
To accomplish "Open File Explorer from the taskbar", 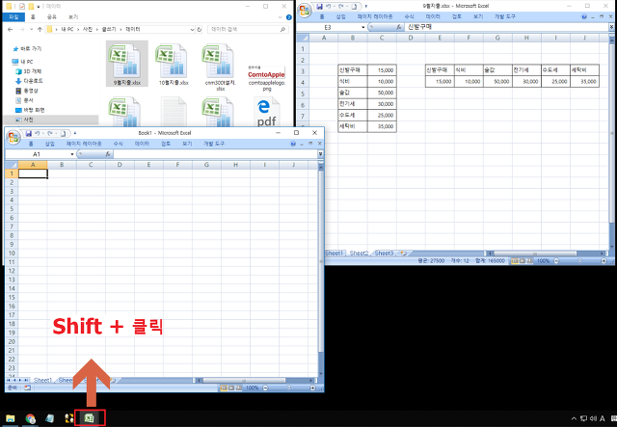I will click(11, 418).
